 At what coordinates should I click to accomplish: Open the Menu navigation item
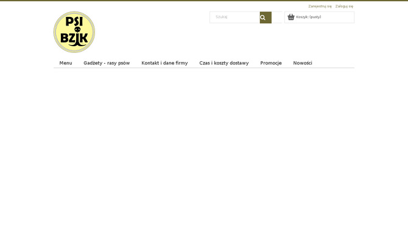pos(66,63)
